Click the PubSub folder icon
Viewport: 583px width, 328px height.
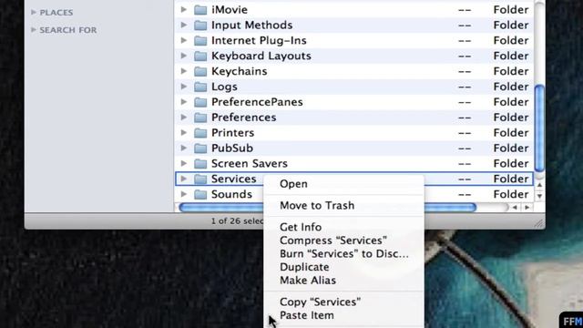coord(200,149)
